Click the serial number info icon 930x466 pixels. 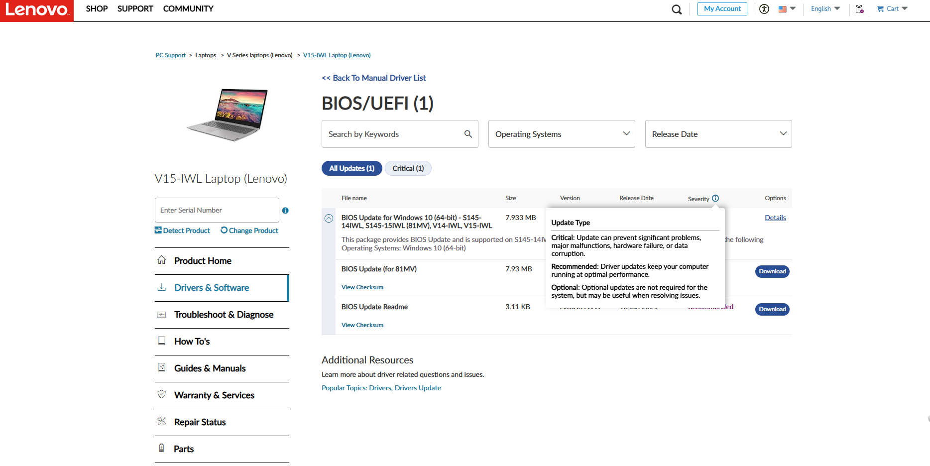pyautogui.click(x=285, y=211)
